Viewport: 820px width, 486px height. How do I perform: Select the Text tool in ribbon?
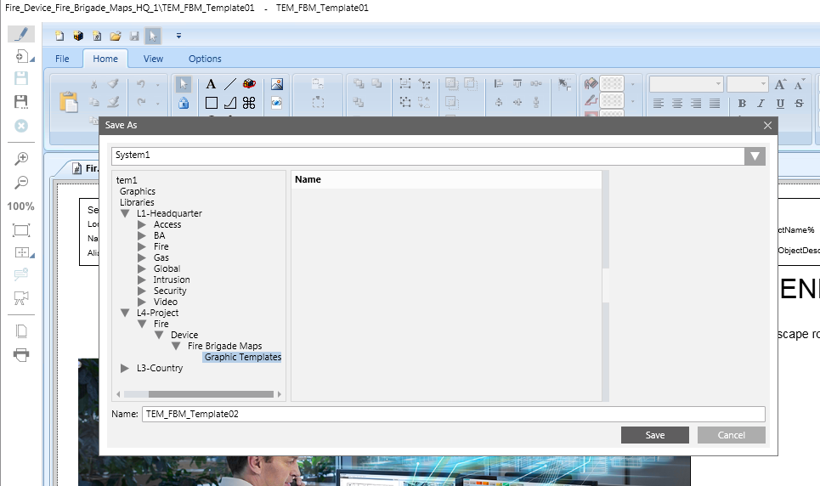[211, 84]
